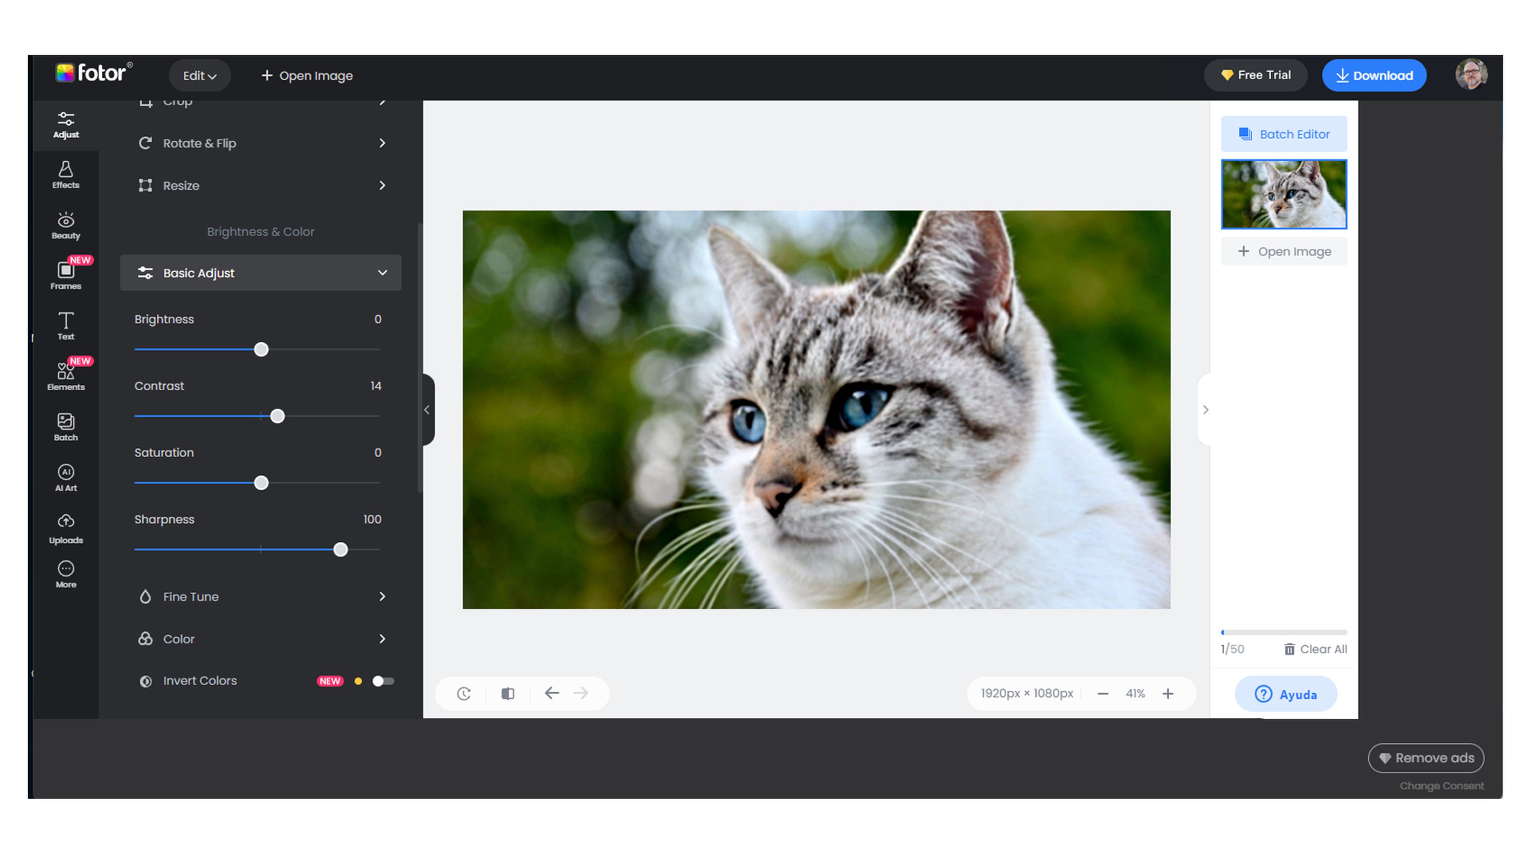Open the Change Consent link
This screenshot has height=861, width=1531.
click(1441, 786)
